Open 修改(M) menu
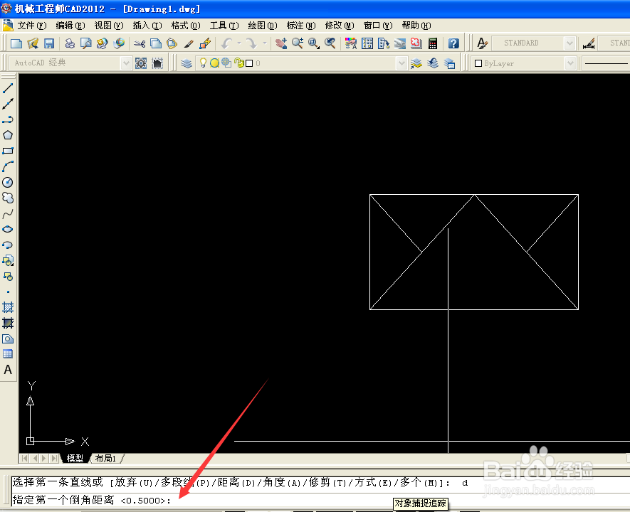 (340, 26)
